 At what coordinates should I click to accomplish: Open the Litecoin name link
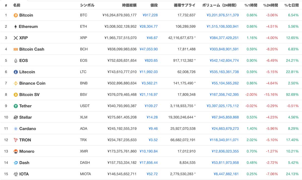(x=27, y=72)
